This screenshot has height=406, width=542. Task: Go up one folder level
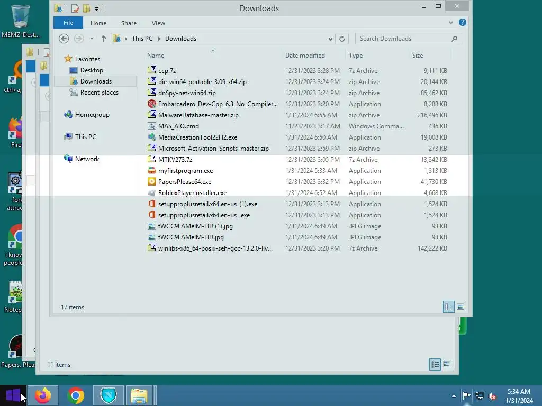103,39
